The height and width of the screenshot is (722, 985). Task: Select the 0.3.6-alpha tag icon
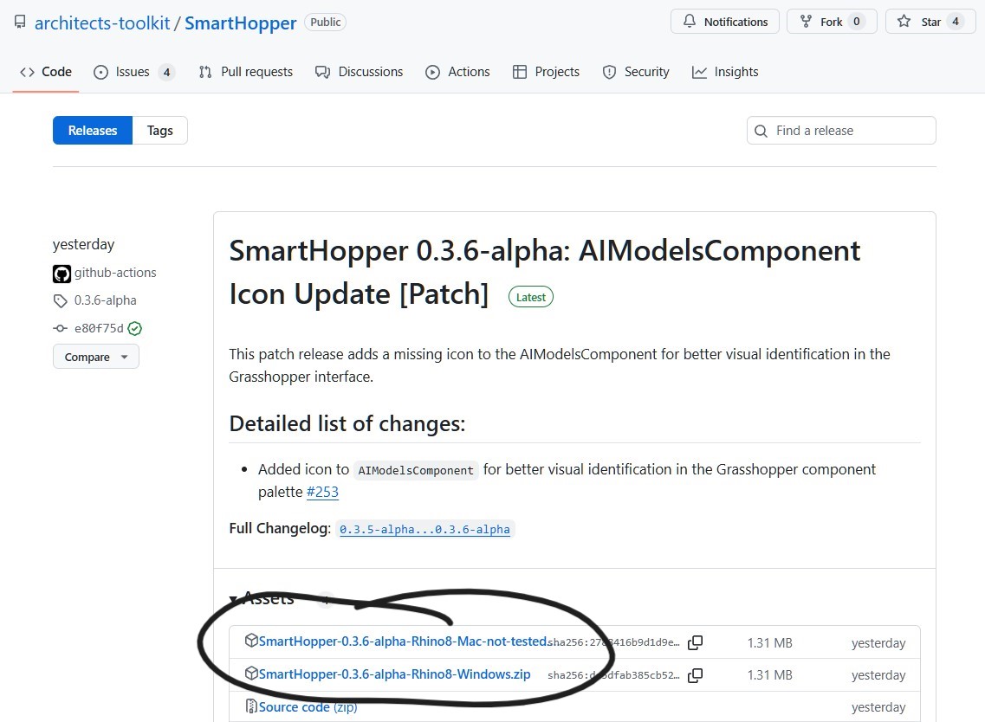pos(57,300)
